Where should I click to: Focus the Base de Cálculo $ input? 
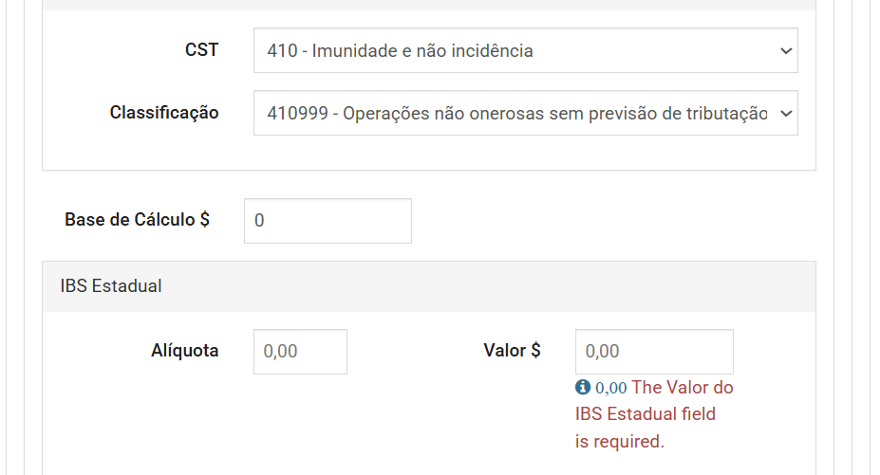pos(328,221)
